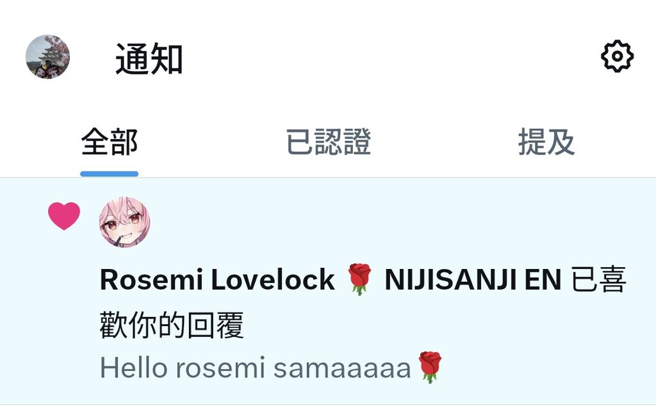Click the 通知 page title
The height and width of the screenshot is (408, 656).
(149, 58)
